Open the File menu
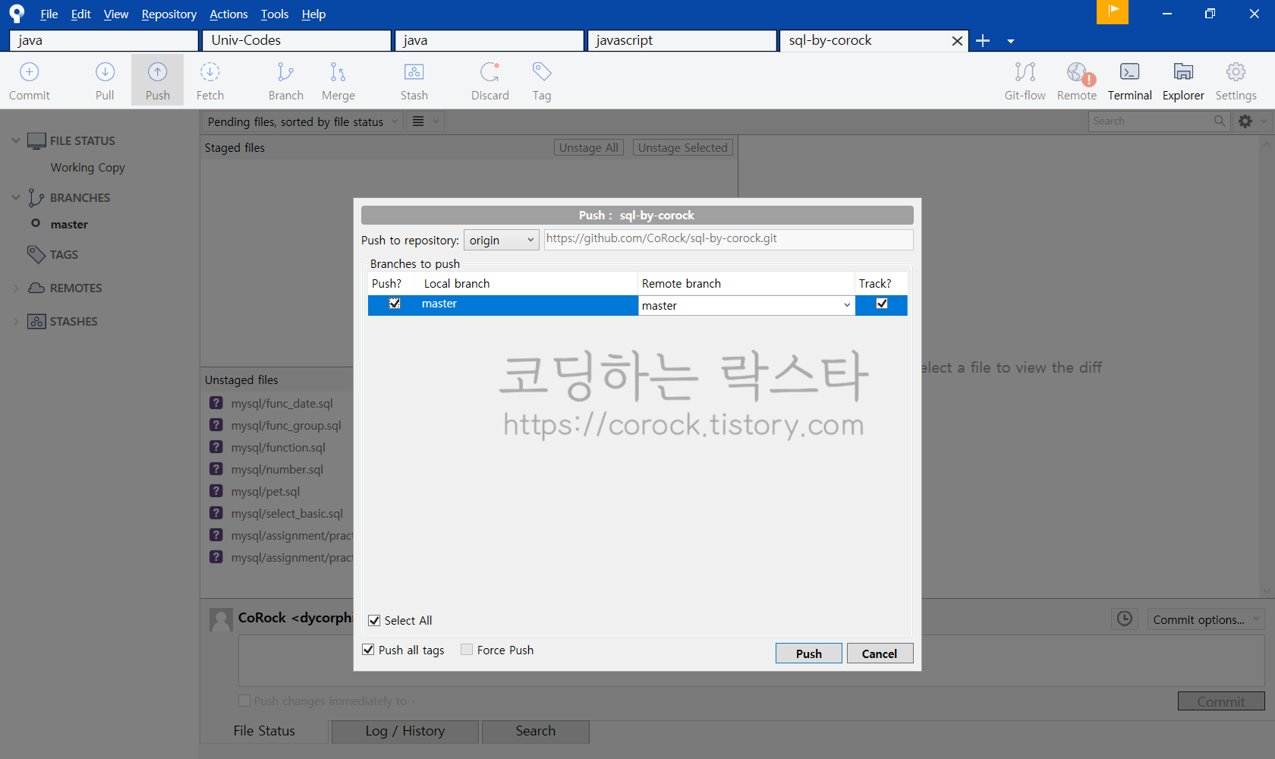The width and height of the screenshot is (1275, 759). 49,14
